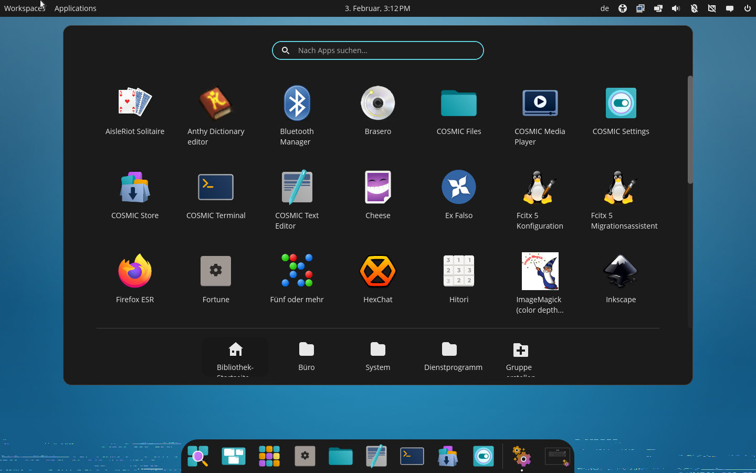Screen dimensions: 756x473
Task: Select the Büro app group
Action: click(307, 356)
